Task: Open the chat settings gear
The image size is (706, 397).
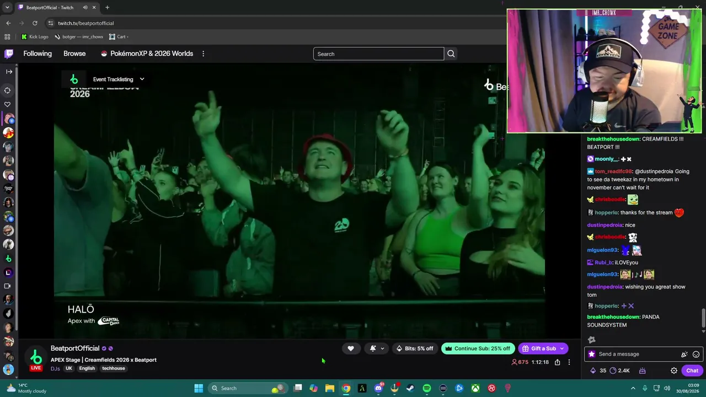Action: click(x=674, y=371)
